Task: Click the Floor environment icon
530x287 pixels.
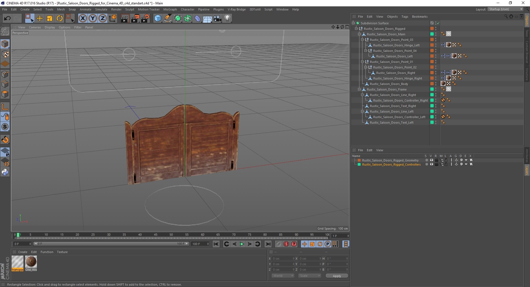Action: click(207, 18)
